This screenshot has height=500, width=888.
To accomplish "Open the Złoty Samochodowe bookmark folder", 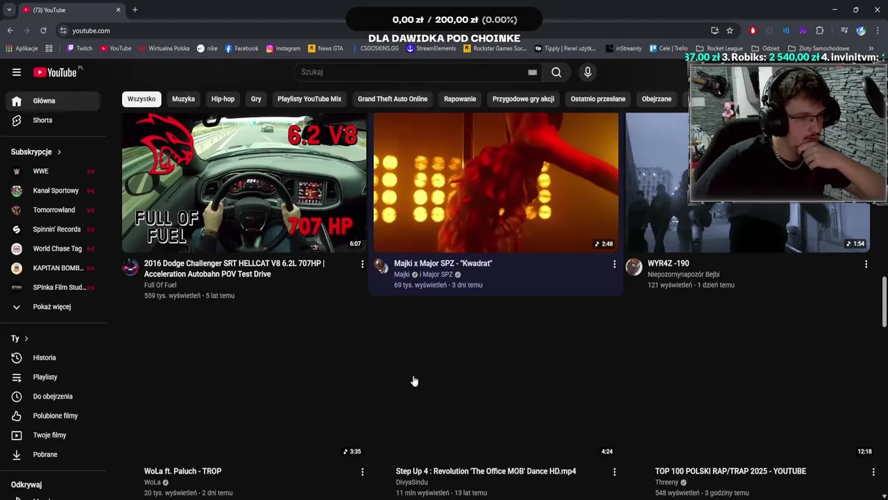I will (x=819, y=49).
